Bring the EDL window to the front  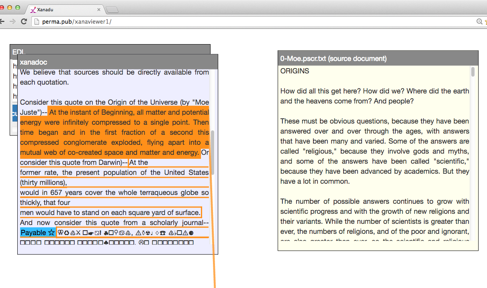[x=110, y=49]
